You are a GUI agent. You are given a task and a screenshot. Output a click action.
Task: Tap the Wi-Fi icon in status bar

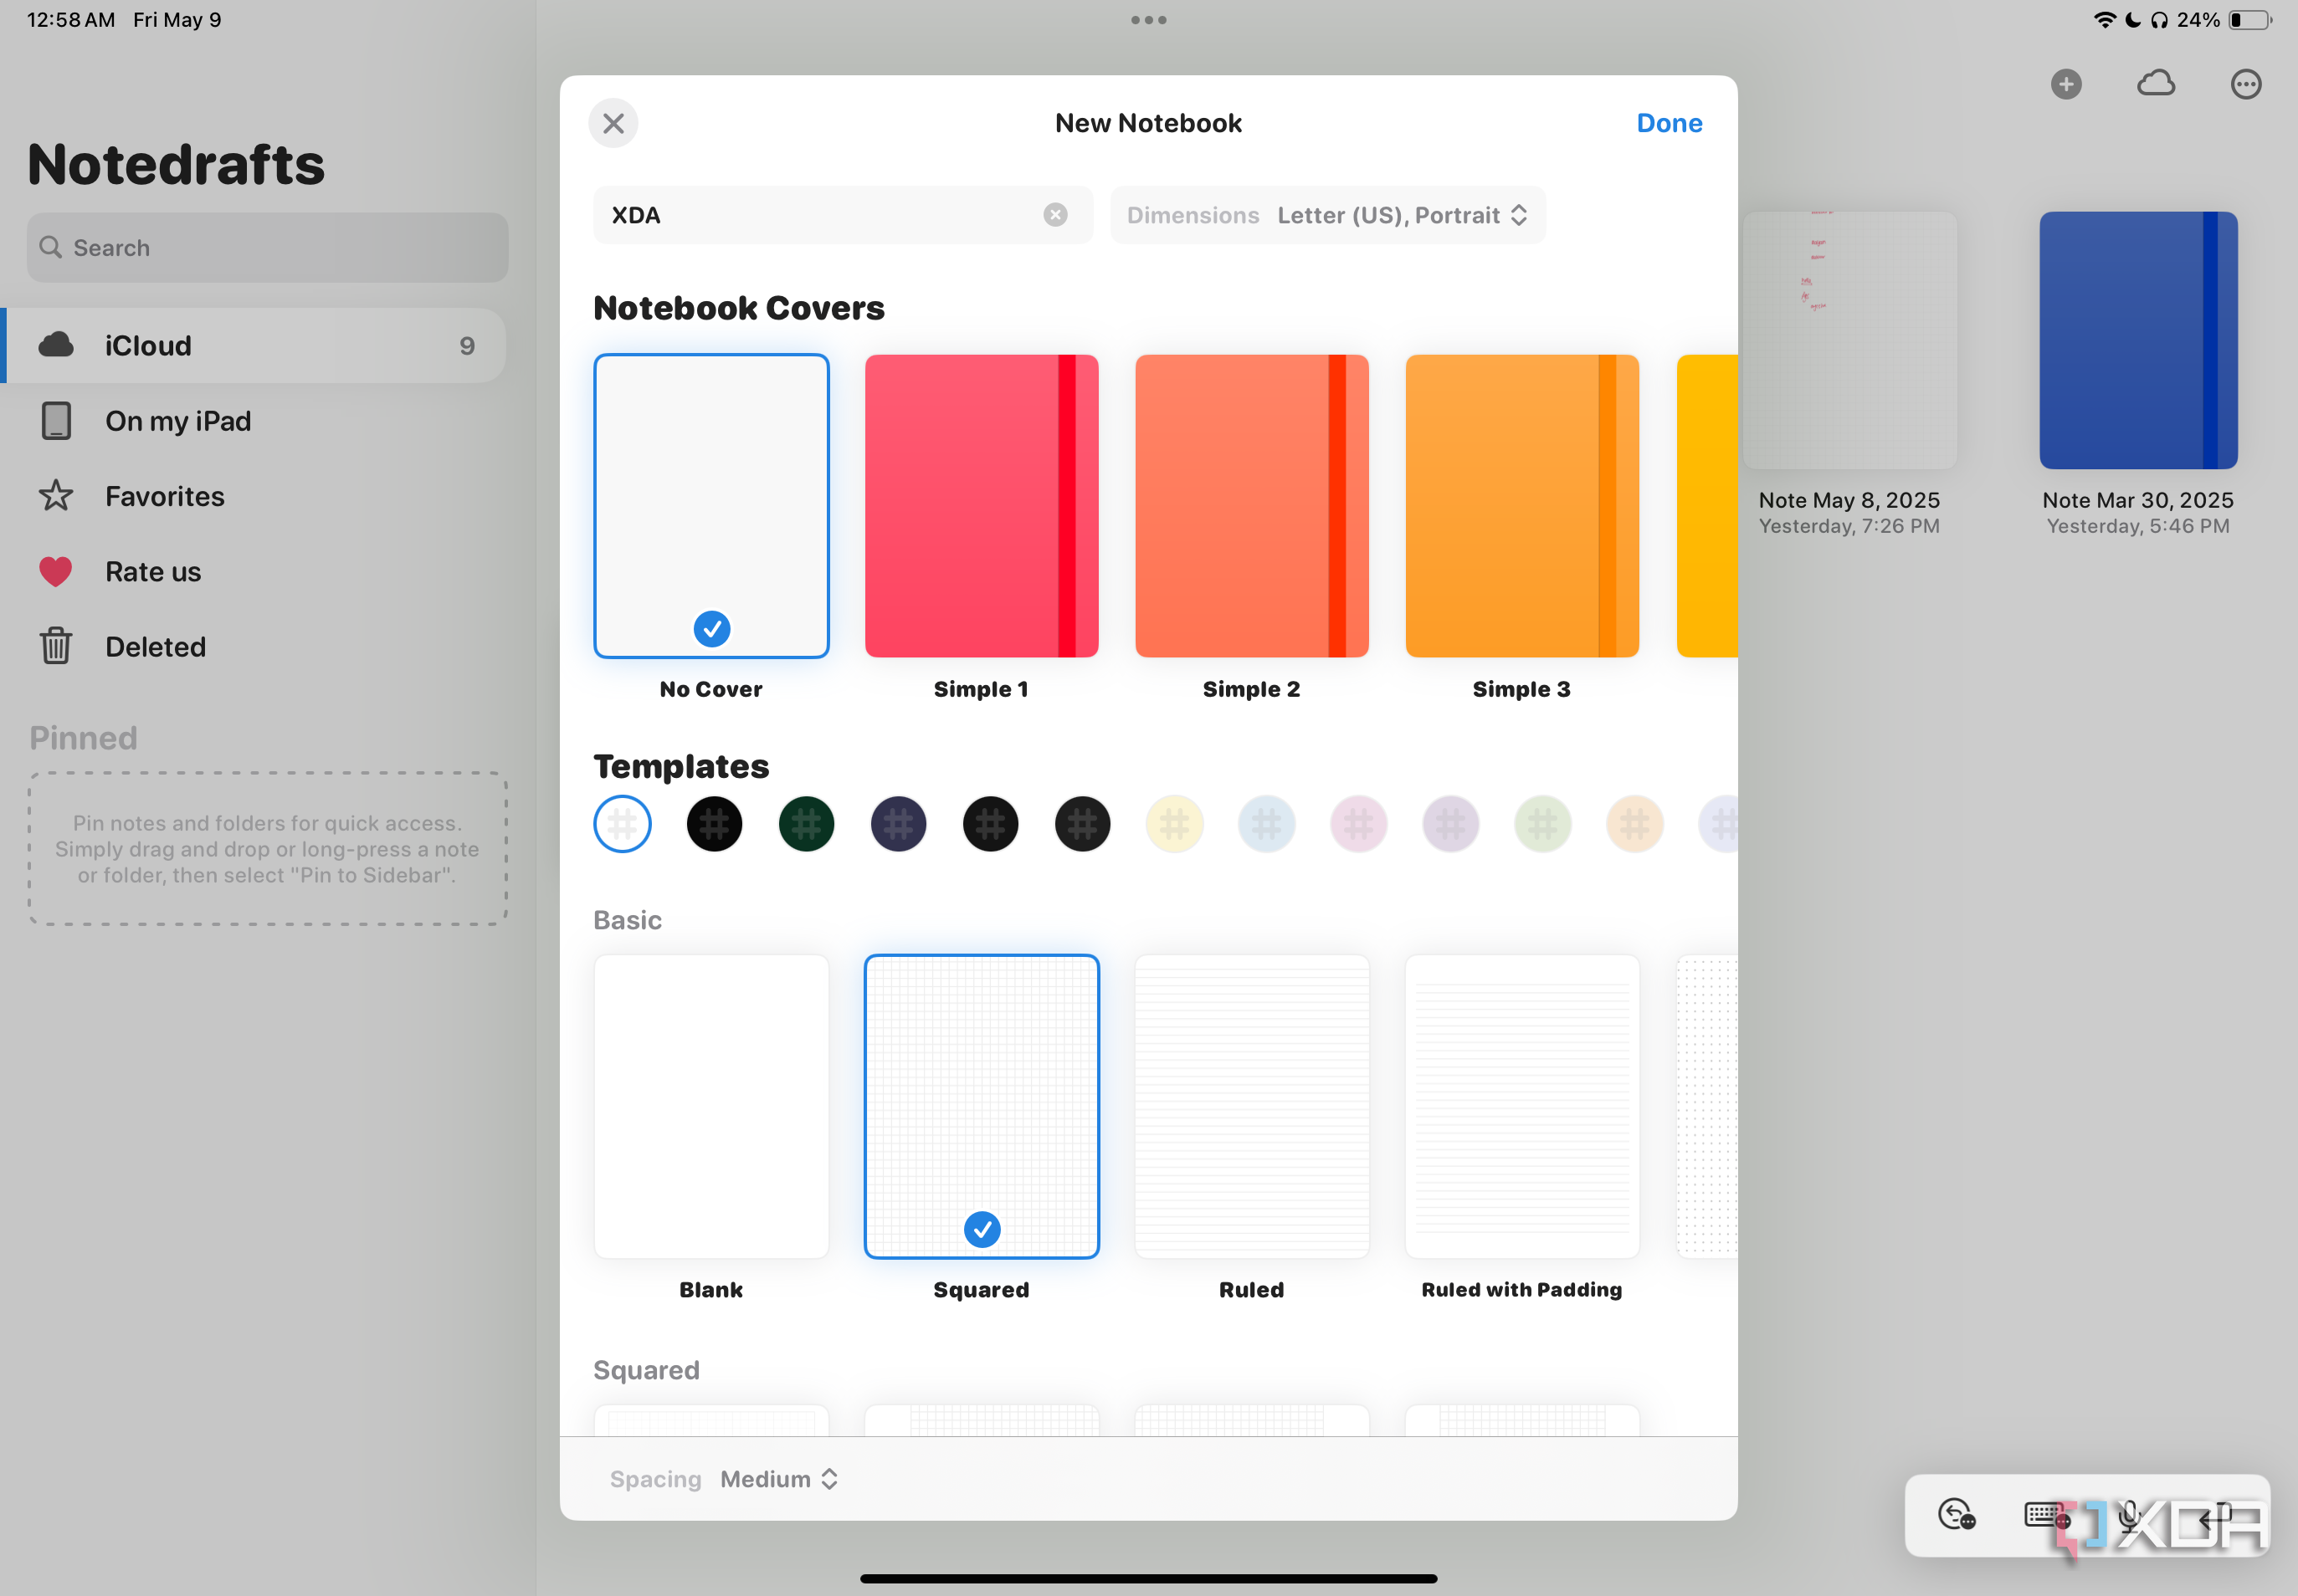tap(2104, 20)
